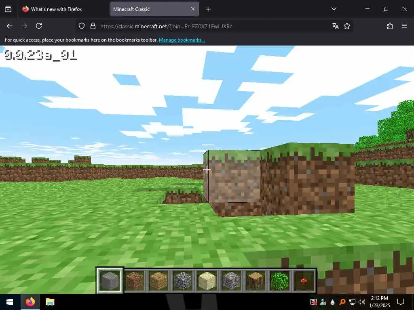Expand the list all tabs dropdown

point(334,9)
